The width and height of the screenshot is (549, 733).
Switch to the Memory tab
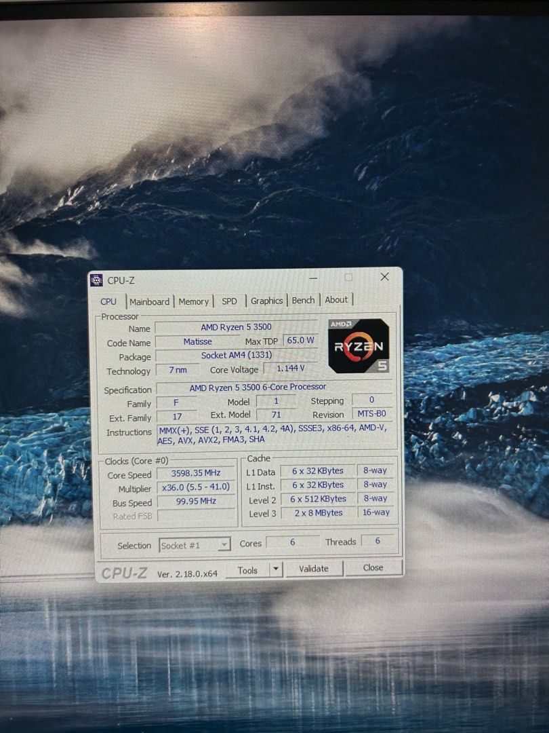[x=193, y=301]
